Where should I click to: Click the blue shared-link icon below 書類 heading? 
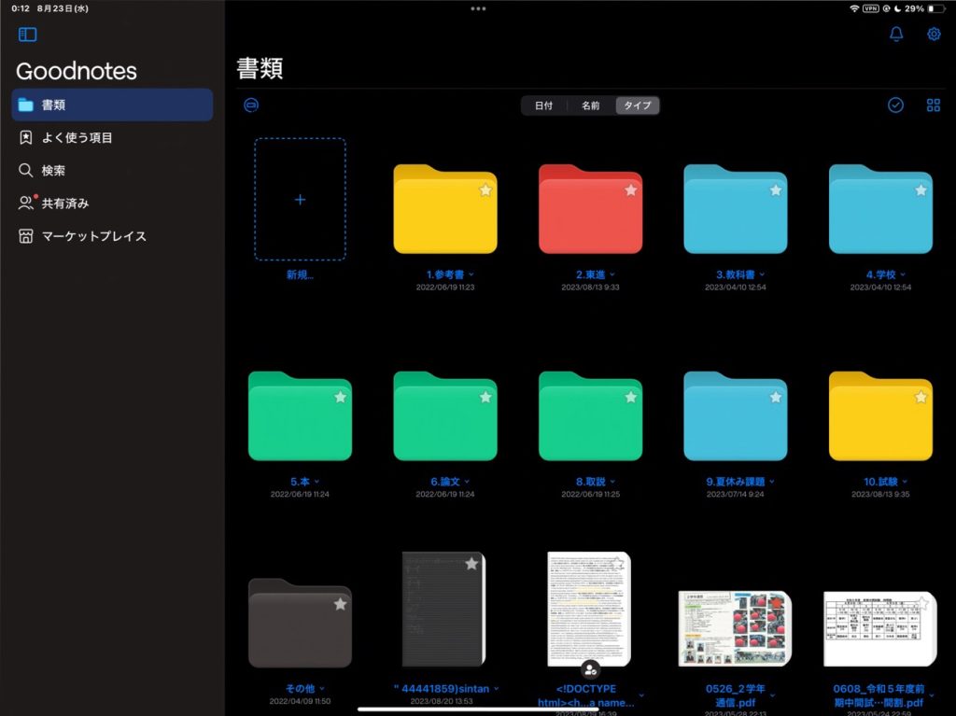pyautogui.click(x=250, y=105)
